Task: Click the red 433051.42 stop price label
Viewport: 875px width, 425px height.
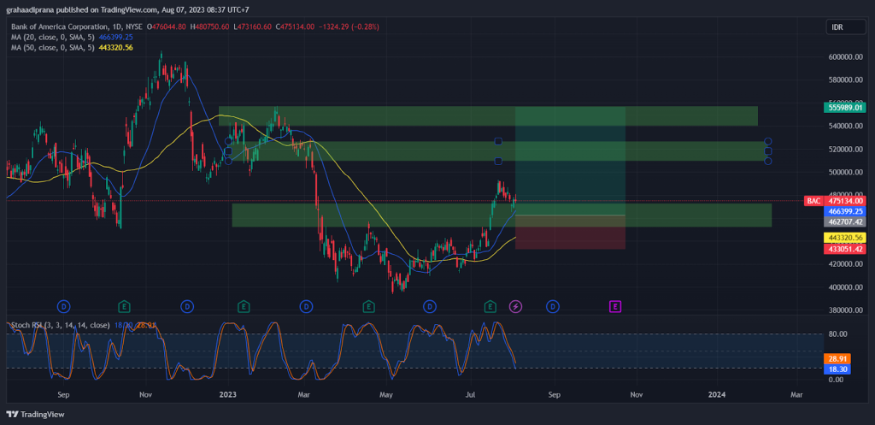Action: (844, 249)
